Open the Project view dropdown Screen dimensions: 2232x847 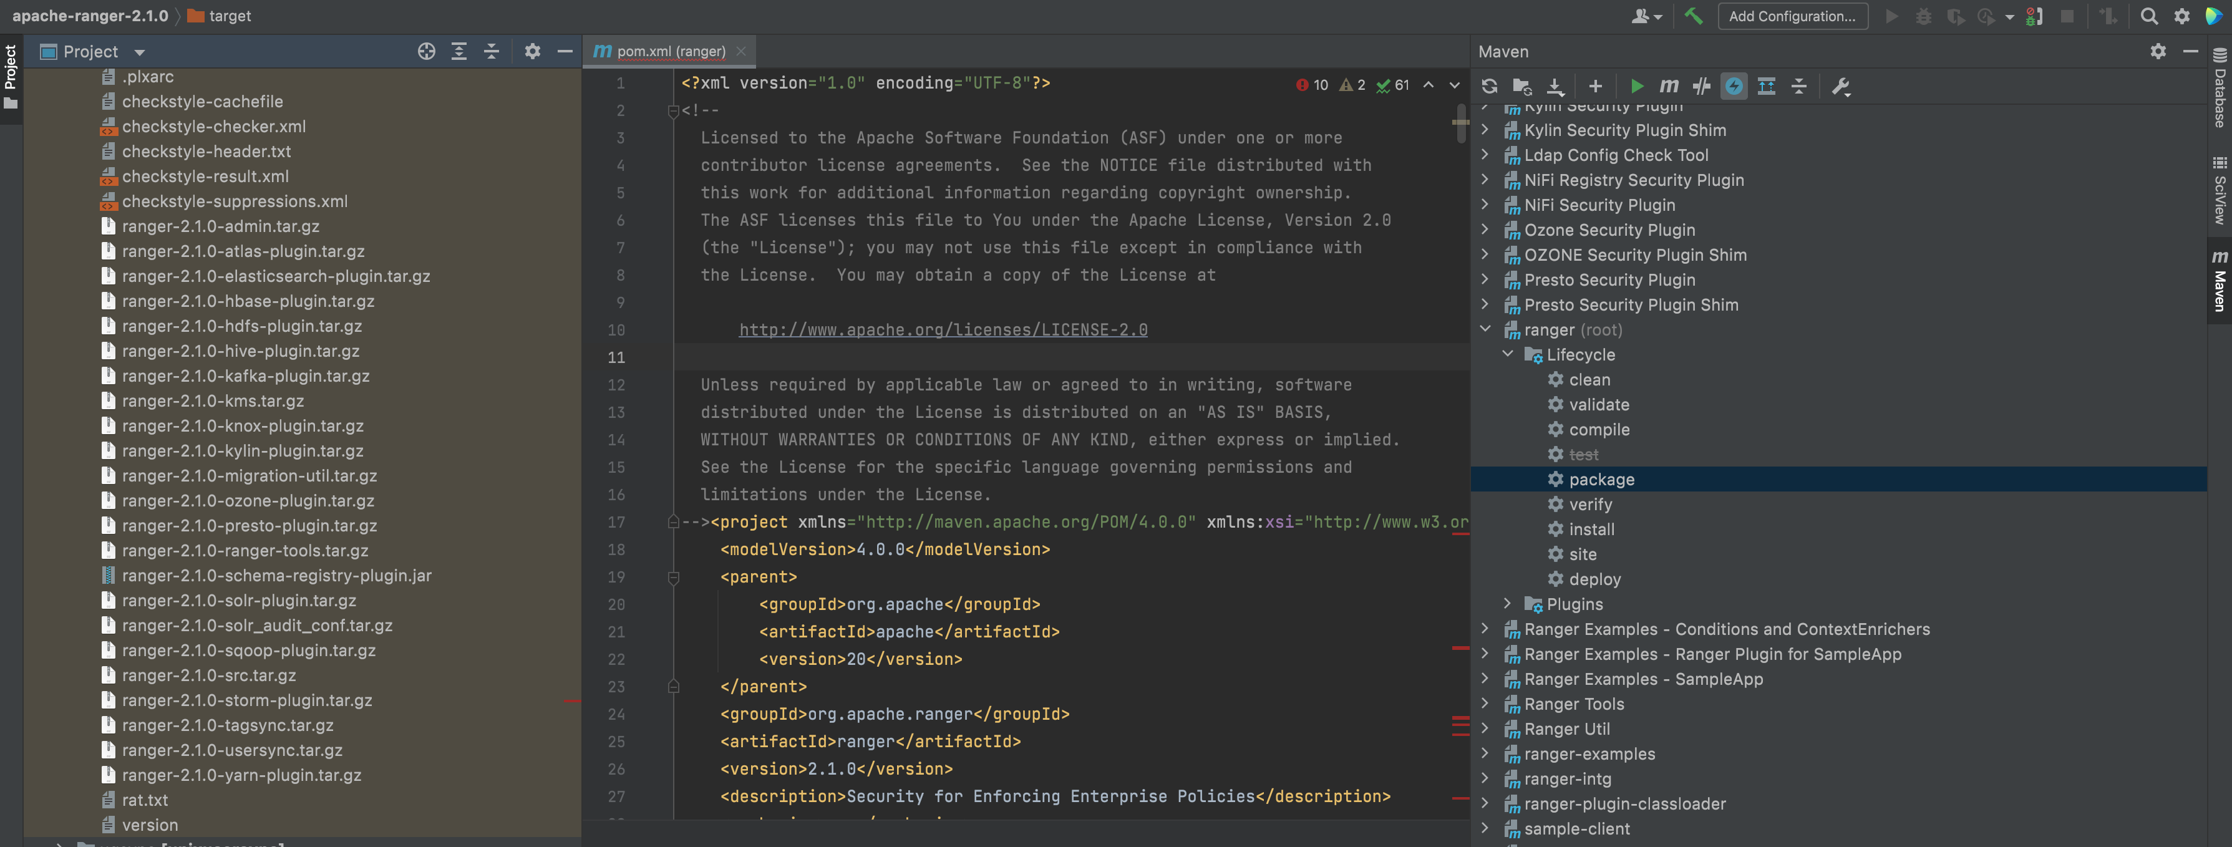pos(140,52)
